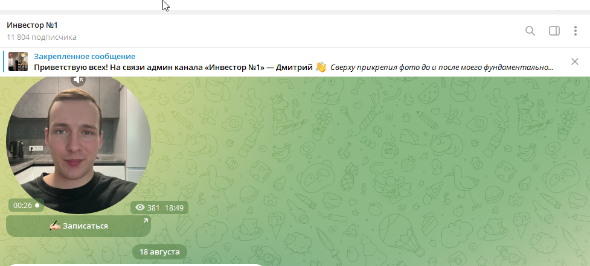The width and height of the screenshot is (590, 266).
Task: Click the 18:49 message timestamp
Action: [174, 207]
